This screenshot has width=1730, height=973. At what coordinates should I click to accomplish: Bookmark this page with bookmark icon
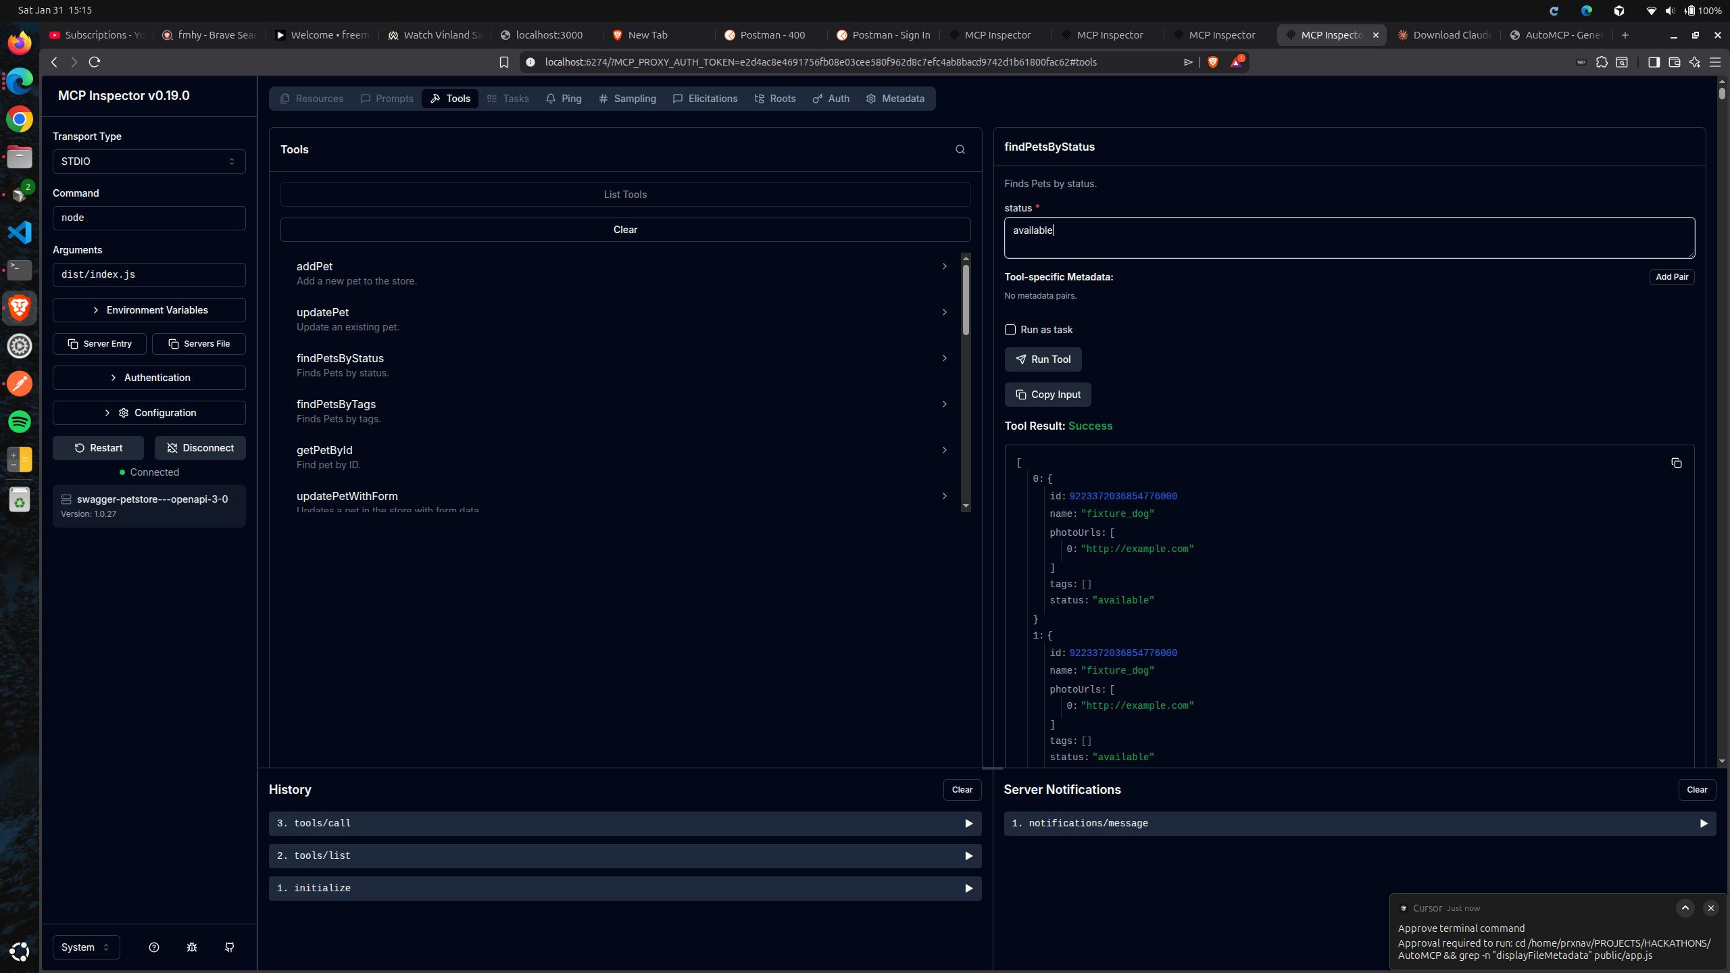pos(503,62)
